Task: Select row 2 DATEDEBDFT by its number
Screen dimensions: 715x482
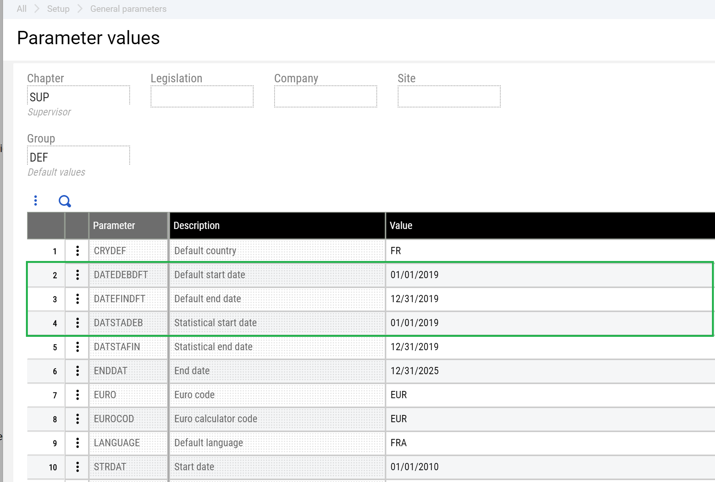Action: 55,275
